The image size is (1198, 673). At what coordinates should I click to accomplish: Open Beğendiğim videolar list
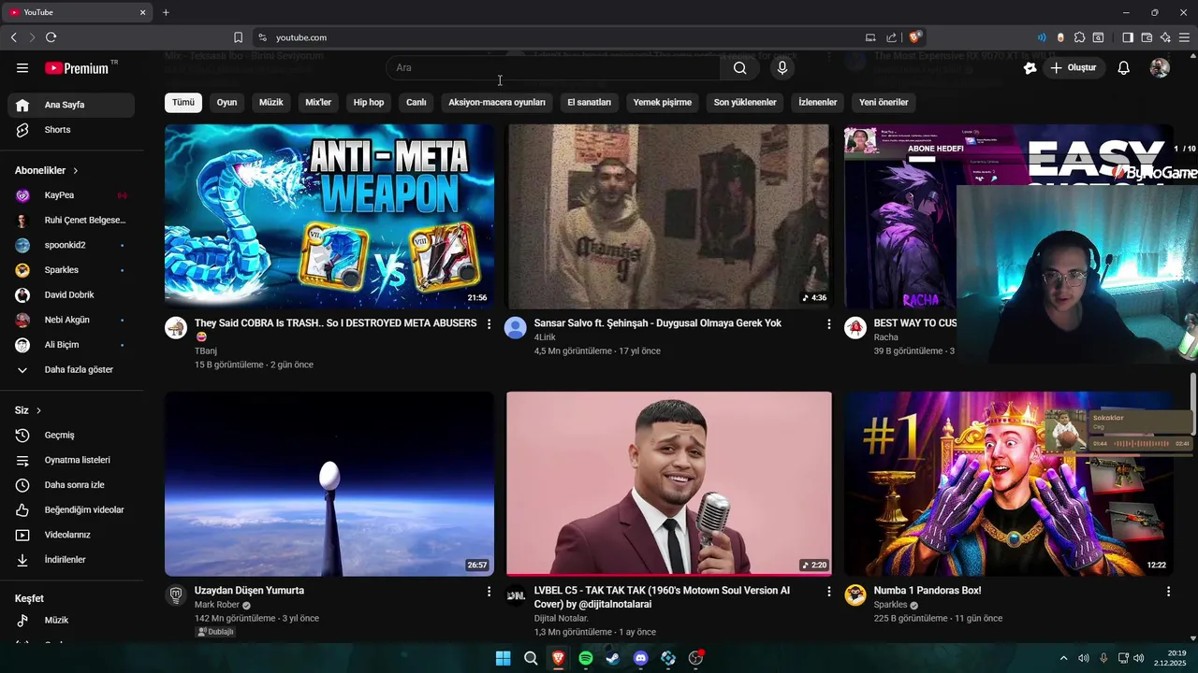click(x=71, y=509)
